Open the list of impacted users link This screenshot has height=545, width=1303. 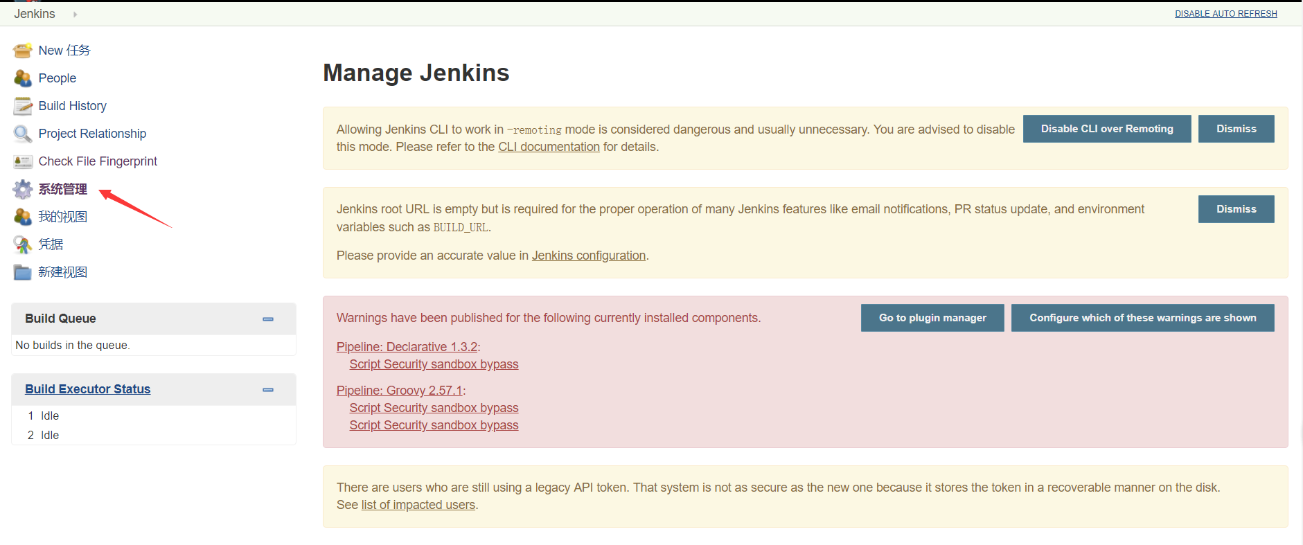coord(418,505)
